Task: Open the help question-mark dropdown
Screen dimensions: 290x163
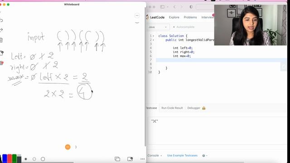Action: click(205, 156)
